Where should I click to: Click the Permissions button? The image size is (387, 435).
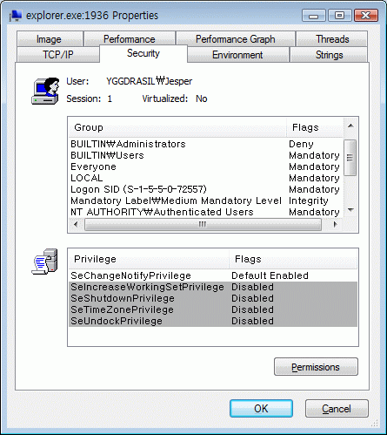[x=316, y=367]
